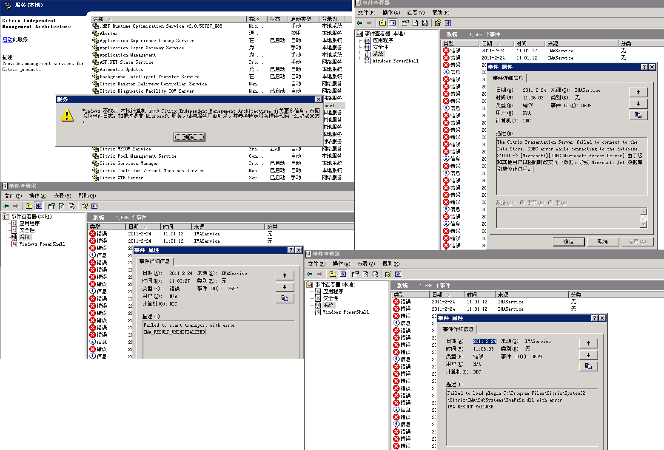Click next event down arrow in event 3609 dialog

point(588,355)
